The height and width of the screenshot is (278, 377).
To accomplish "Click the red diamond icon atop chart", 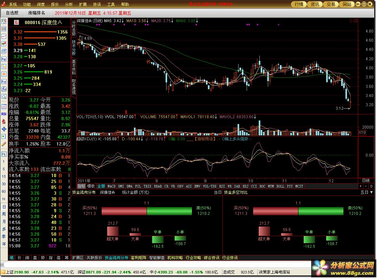I will coord(351,21).
